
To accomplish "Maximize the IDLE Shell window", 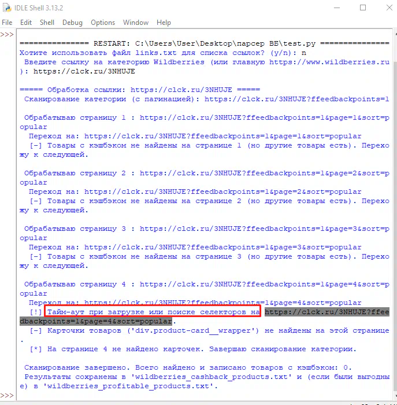I will coord(362,8).
